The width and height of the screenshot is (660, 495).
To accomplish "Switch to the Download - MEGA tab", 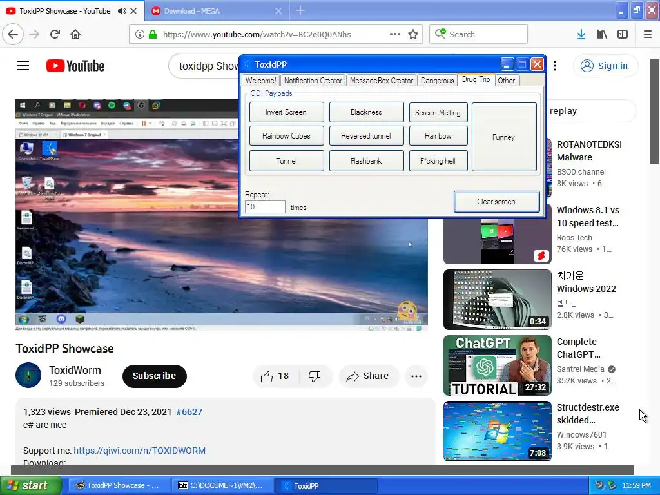I will [217, 11].
